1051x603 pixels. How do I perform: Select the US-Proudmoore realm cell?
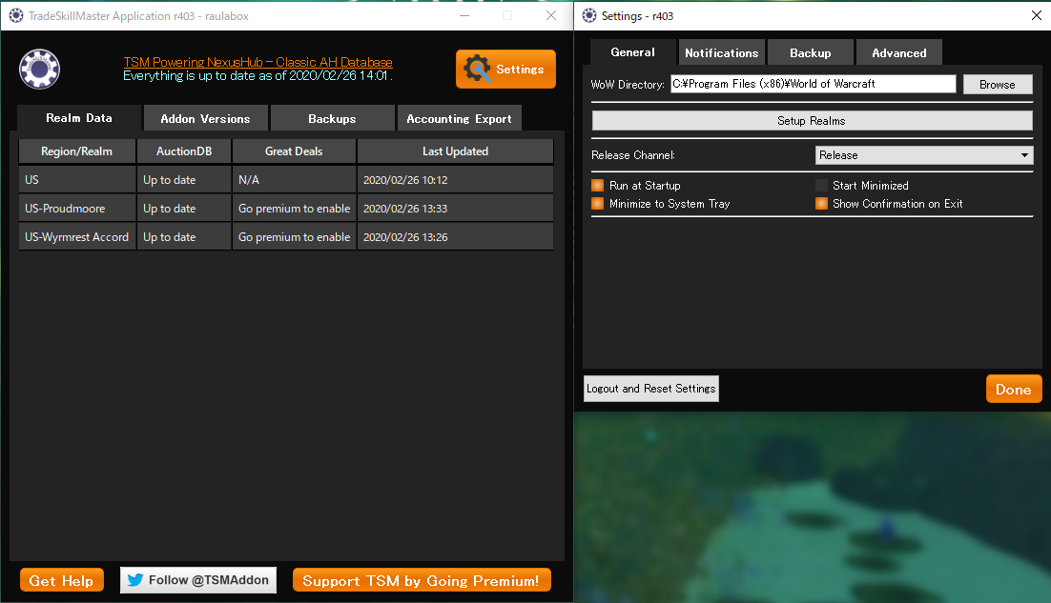coord(77,208)
